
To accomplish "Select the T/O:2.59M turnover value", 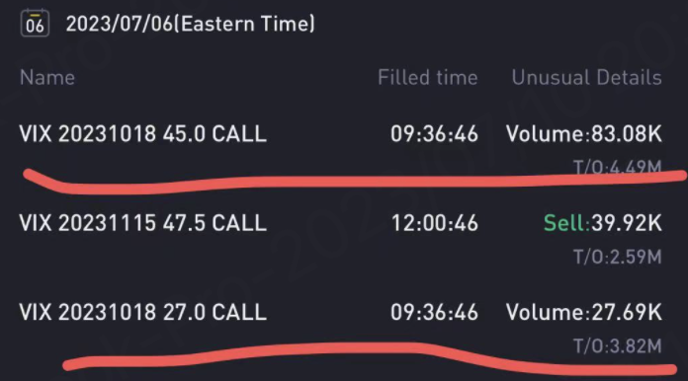I will (x=618, y=257).
